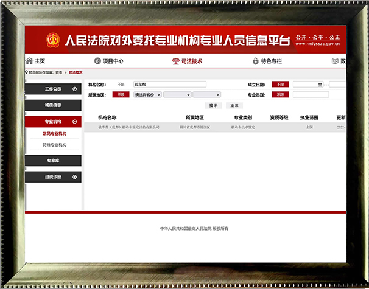Viewport: 369px width, 289px height.
Task: Select 特殊专业机构 in the sidebar
Action: [55, 145]
